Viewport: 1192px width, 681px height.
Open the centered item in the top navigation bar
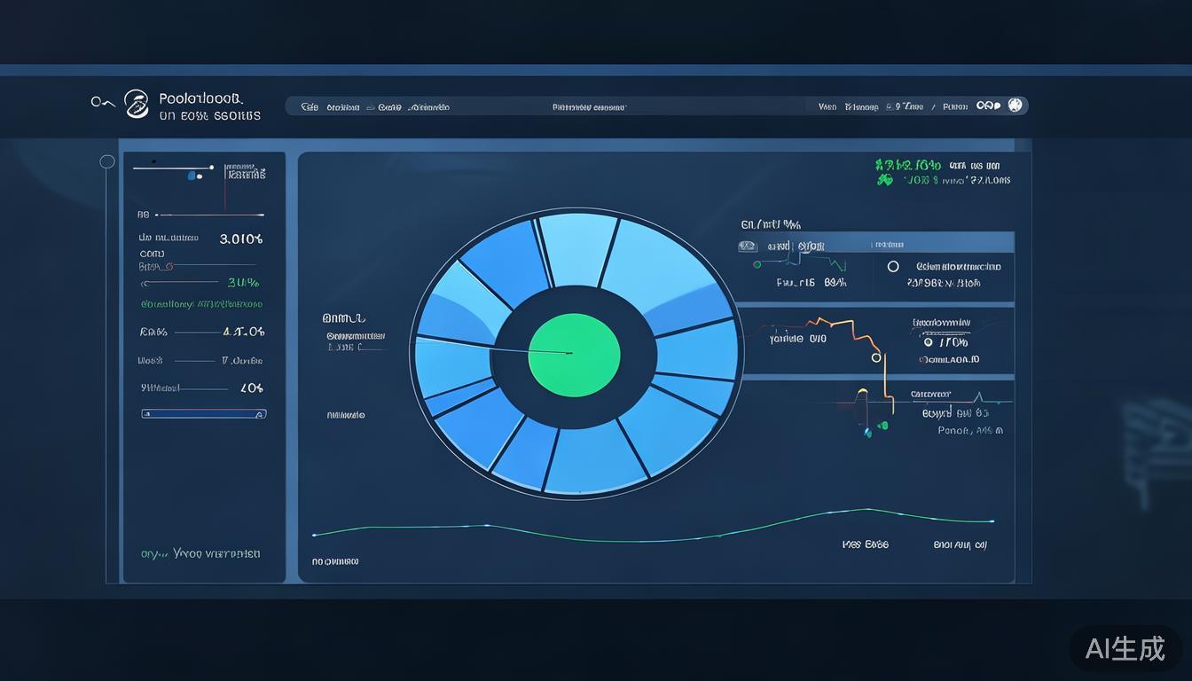click(589, 107)
